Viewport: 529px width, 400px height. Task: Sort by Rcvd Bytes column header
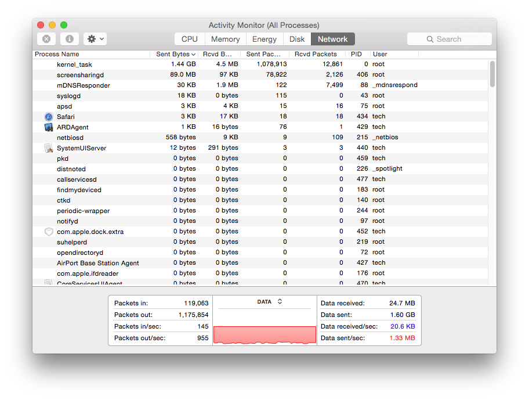click(220, 54)
